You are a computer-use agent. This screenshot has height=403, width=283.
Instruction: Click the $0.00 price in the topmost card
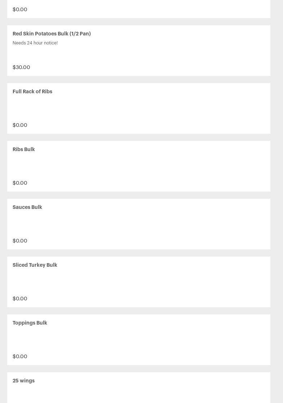point(20,9)
